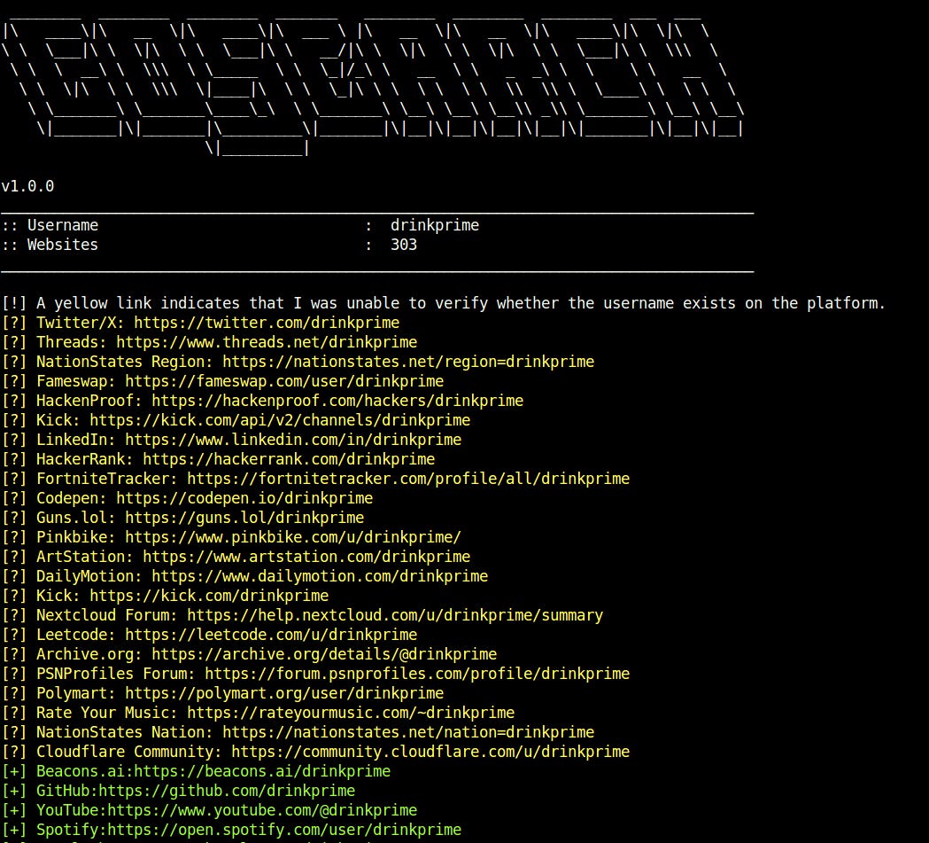
Task: Click the NationStates Region link
Action: pos(408,363)
